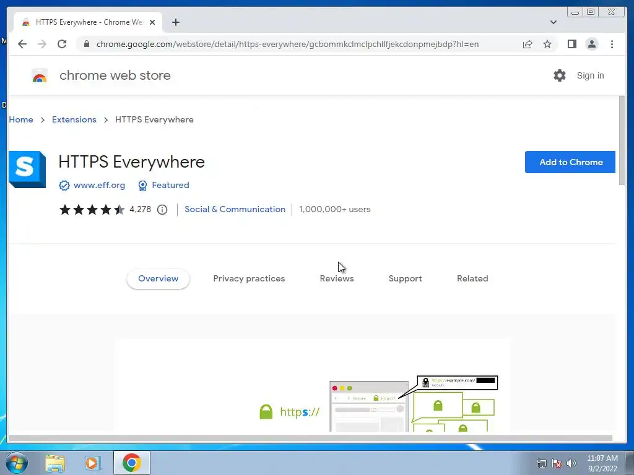Image resolution: width=634 pixels, height=475 pixels.
Task: Click the address bar URL
Action: [x=287, y=44]
